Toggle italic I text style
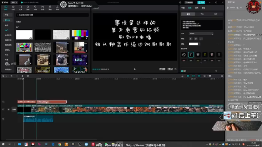262x147 pixels. pyautogui.click(x=201, y=39)
